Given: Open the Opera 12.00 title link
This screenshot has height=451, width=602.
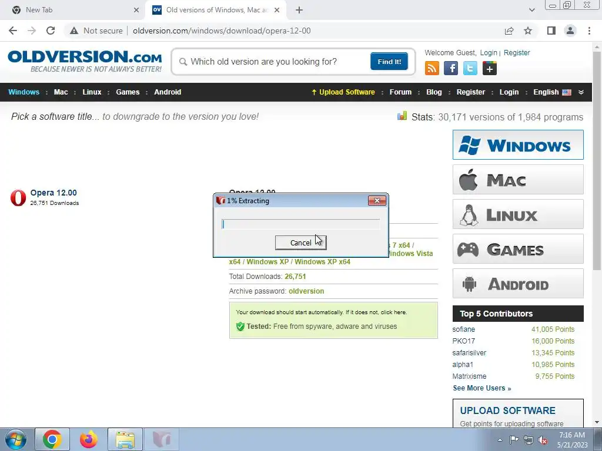Looking at the screenshot, I should pos(53,193).
